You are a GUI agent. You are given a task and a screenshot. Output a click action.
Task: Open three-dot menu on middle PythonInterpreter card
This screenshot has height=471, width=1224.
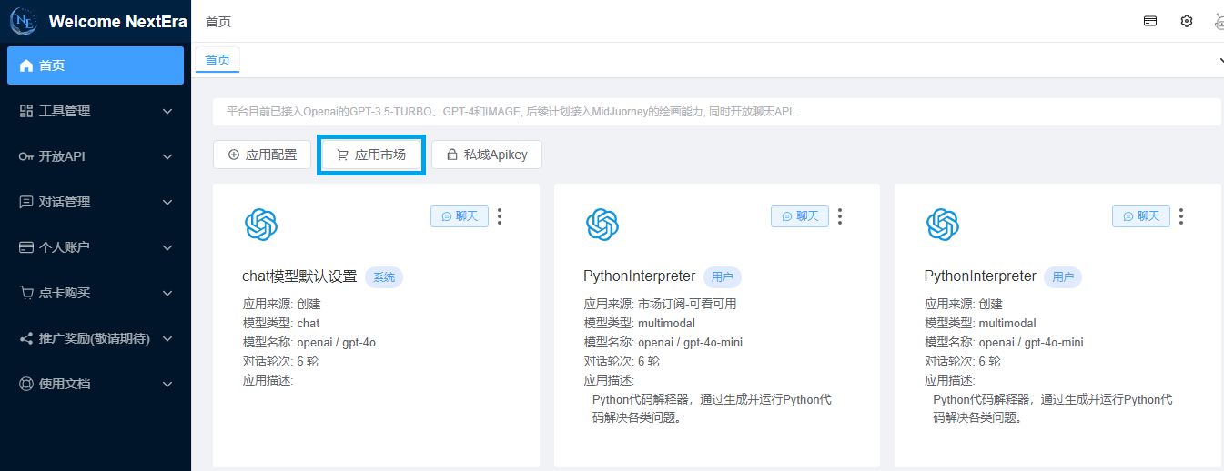point(840,216)
